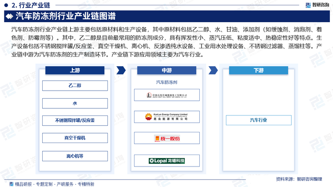The image size is (333, 187).
Task: Click the 汽车行业 box
Action: pos(259,120)
